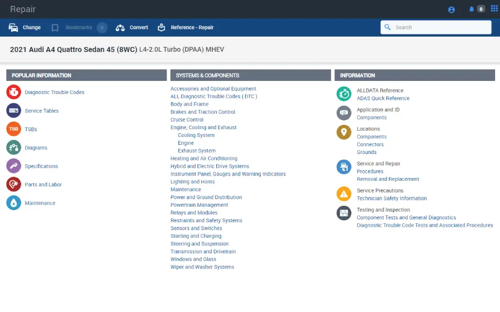Click the notification count badge
The image size is (500, 312).
coord(481,9)
